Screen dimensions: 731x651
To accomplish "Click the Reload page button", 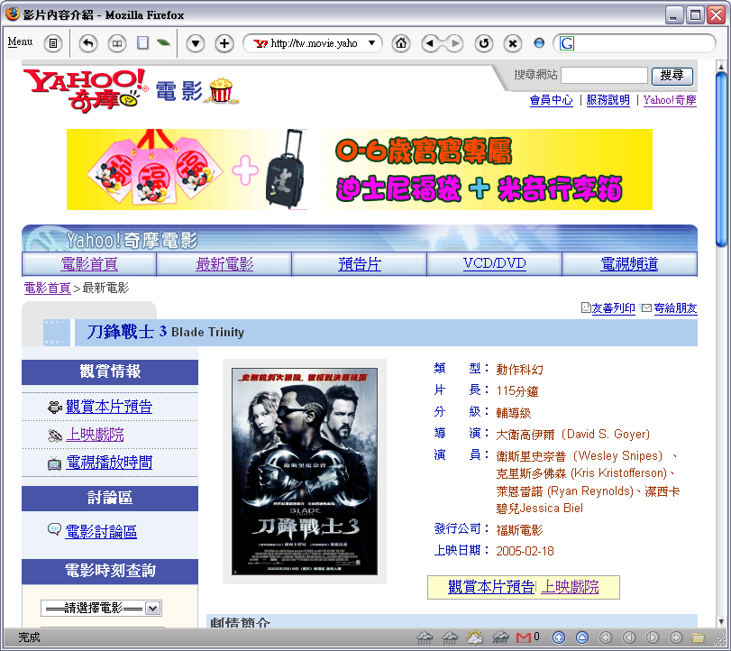I will point(484,43).
